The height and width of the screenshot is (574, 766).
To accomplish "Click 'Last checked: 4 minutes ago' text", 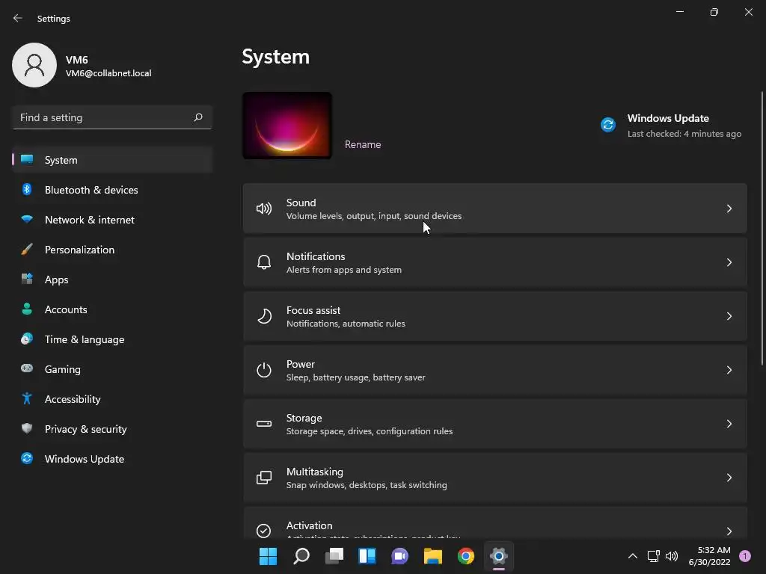I will [684, 134].
